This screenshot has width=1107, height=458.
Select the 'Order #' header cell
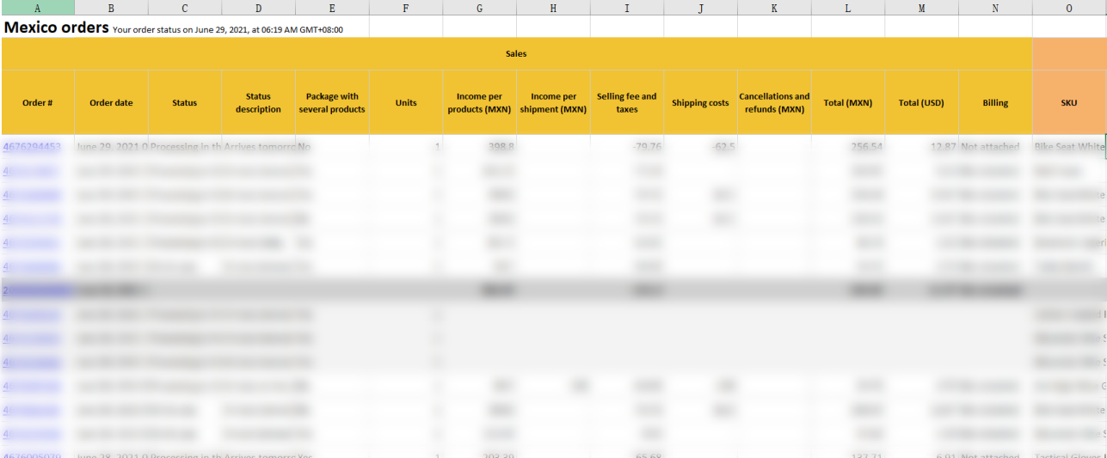[38, 103]
